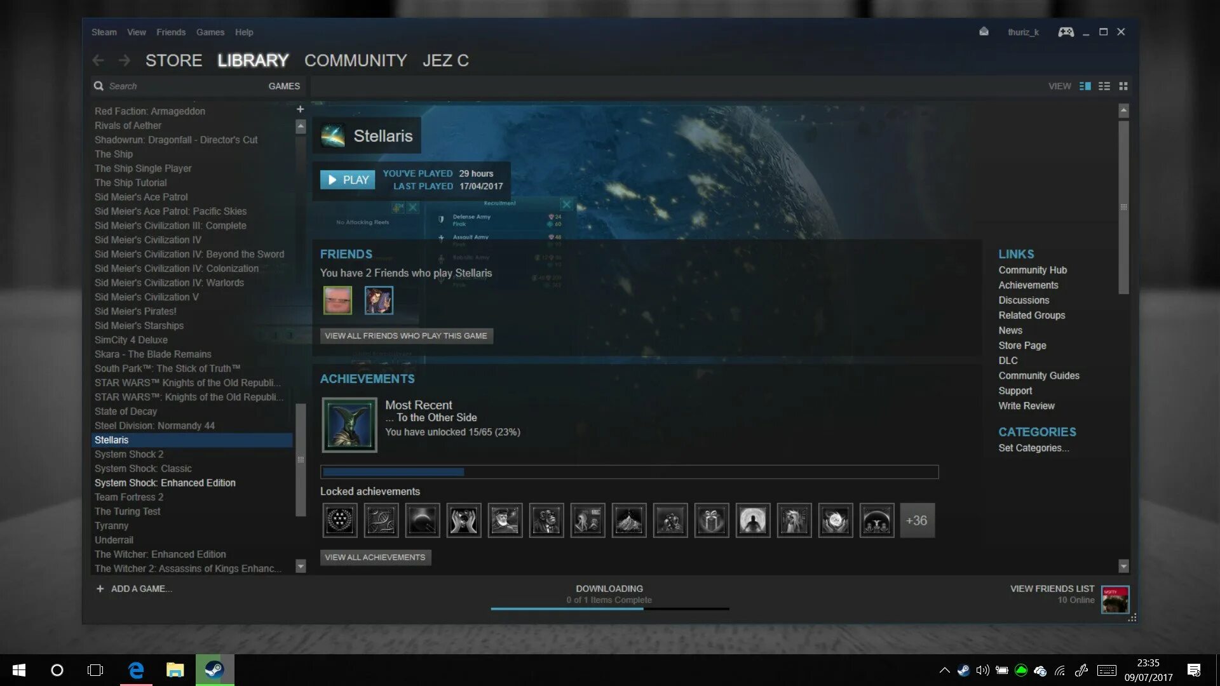Viewport: 1220px width, 686px height.
Task: Open To the Other Side achievement icon
Action: [349, 424]
